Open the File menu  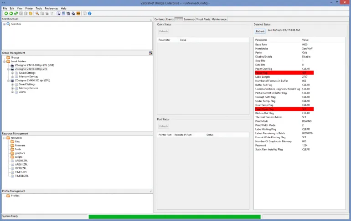click(5, 9)
